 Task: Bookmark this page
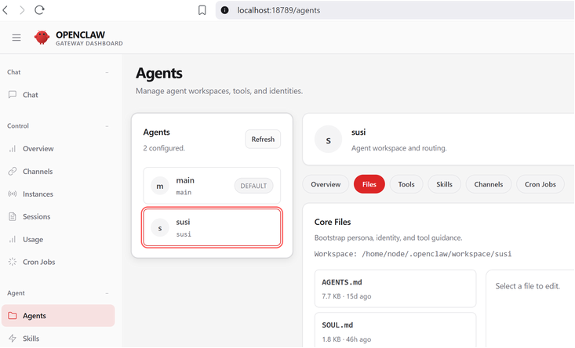[202, 10]
